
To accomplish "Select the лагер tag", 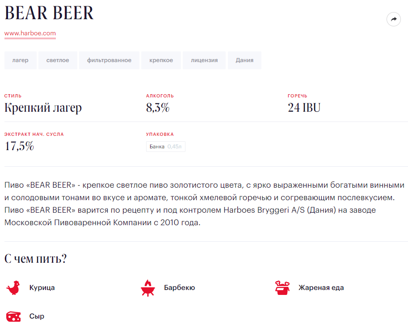I will pos(20,60).
